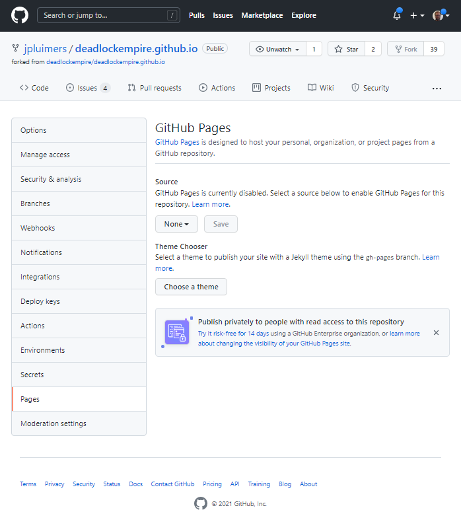Open the Code tab
Image resolution: width=461 pixels, height=510 pixels.
[34, 88]
